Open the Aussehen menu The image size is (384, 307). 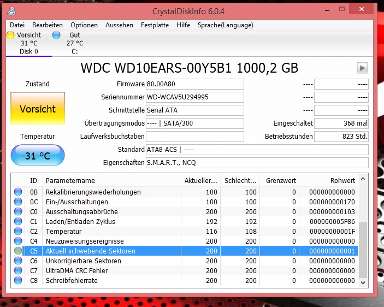tap(119, 25)
